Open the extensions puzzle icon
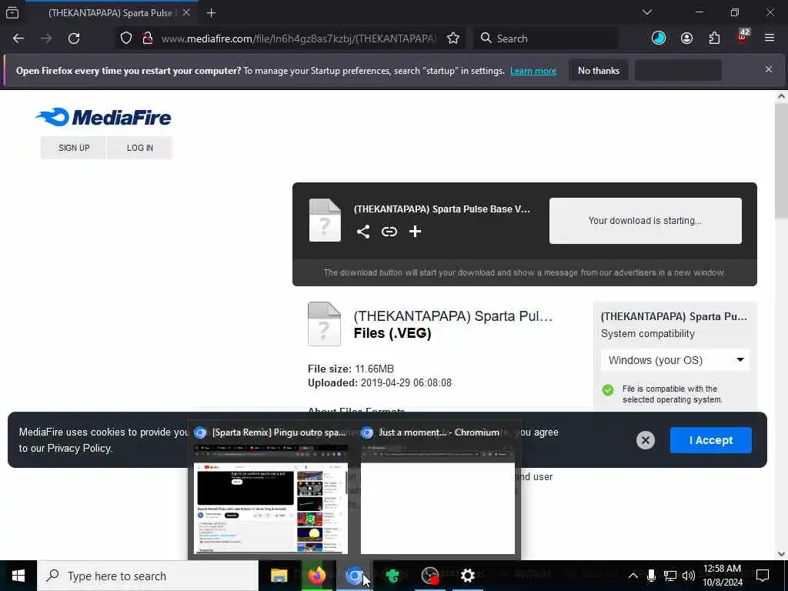This screenshot has height=591, width=788. 714,38
